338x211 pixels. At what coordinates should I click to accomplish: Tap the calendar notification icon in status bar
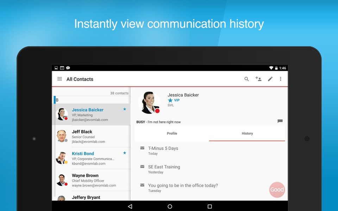tap(62, 68)
